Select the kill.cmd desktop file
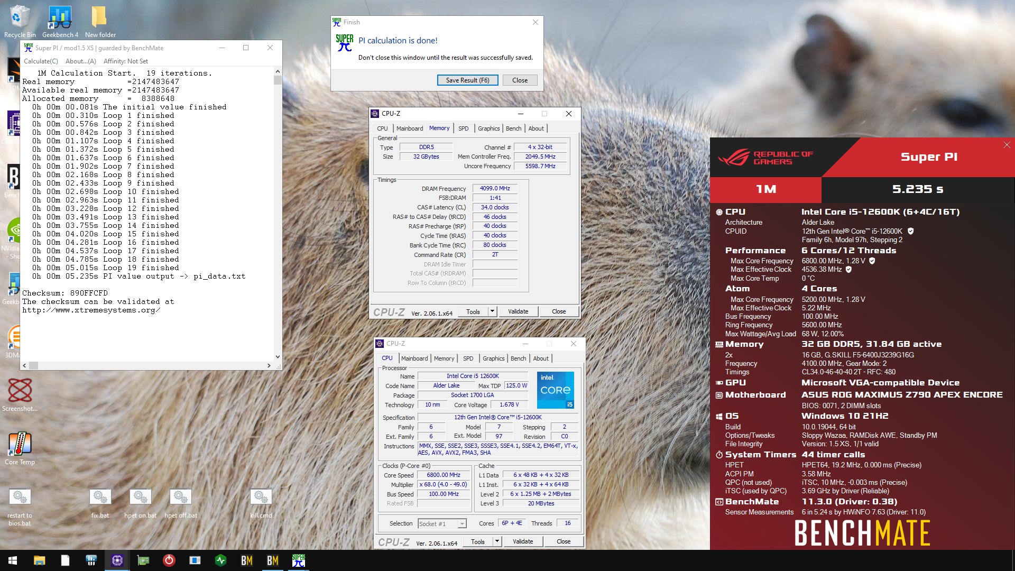Screen dimensions: 1015x571 [261, 503]
